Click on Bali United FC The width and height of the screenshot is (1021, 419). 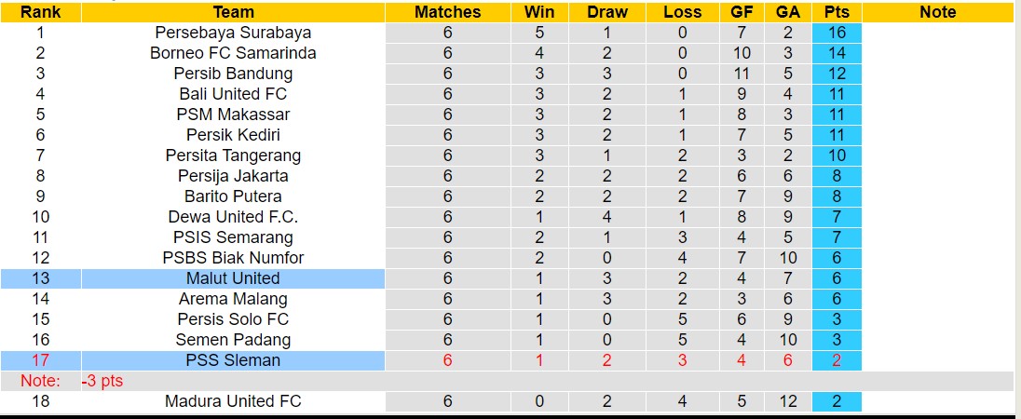(x=233, y=94)
